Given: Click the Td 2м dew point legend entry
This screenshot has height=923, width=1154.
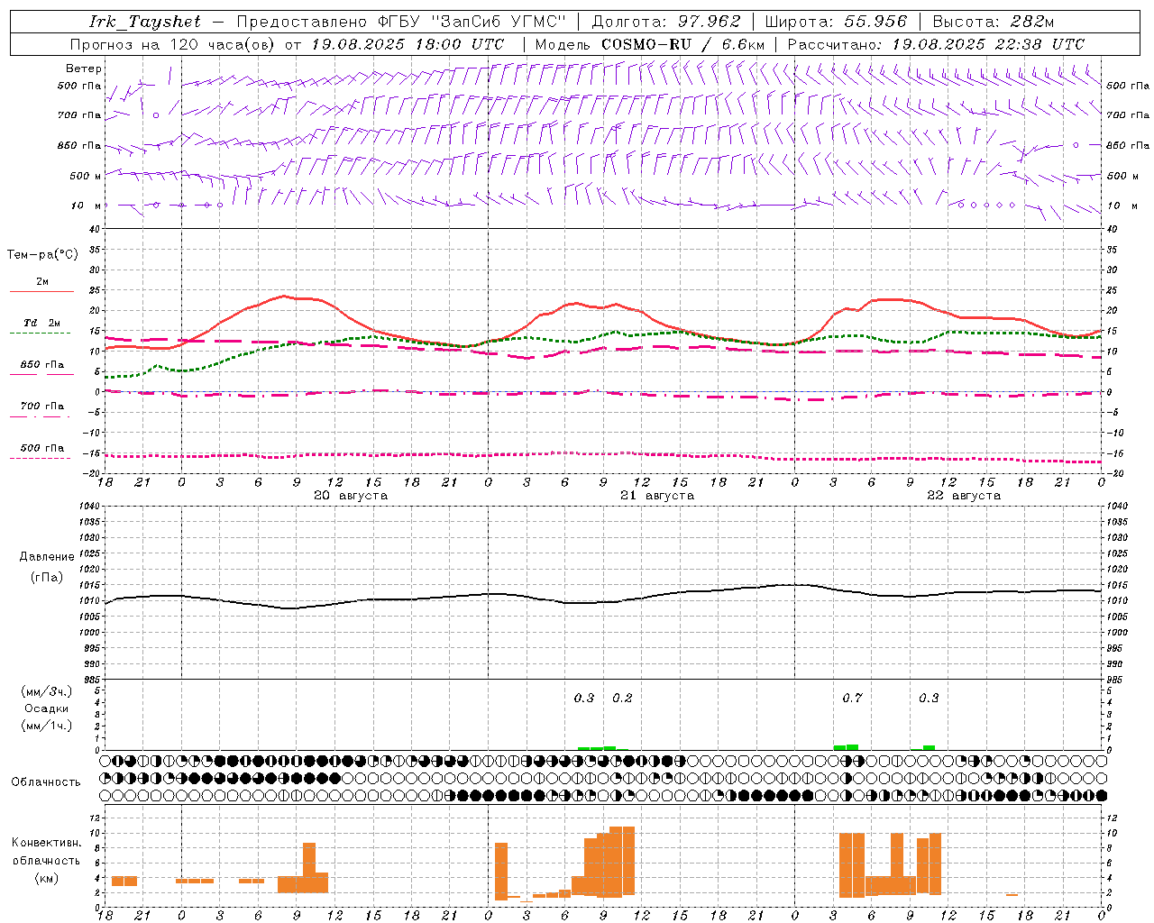Looking at the screenshot, I should tap(41, 323).
